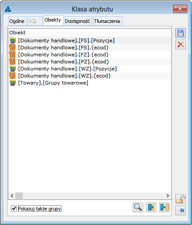Click the application logo in title bar

[x=8, y=9]
